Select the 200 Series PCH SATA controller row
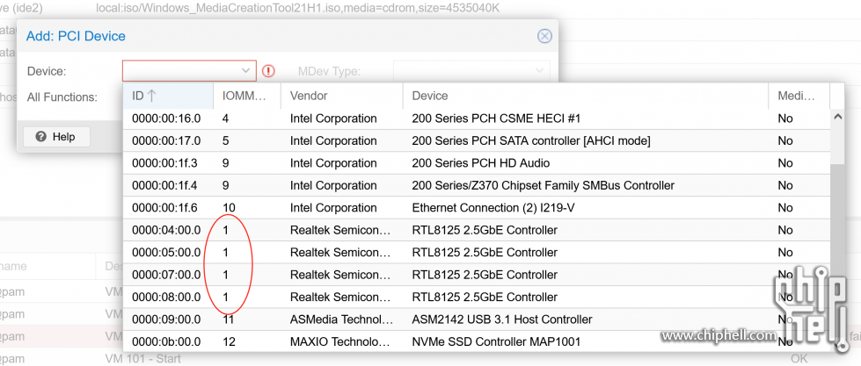861x366 pixels. [x=476, y=140]
